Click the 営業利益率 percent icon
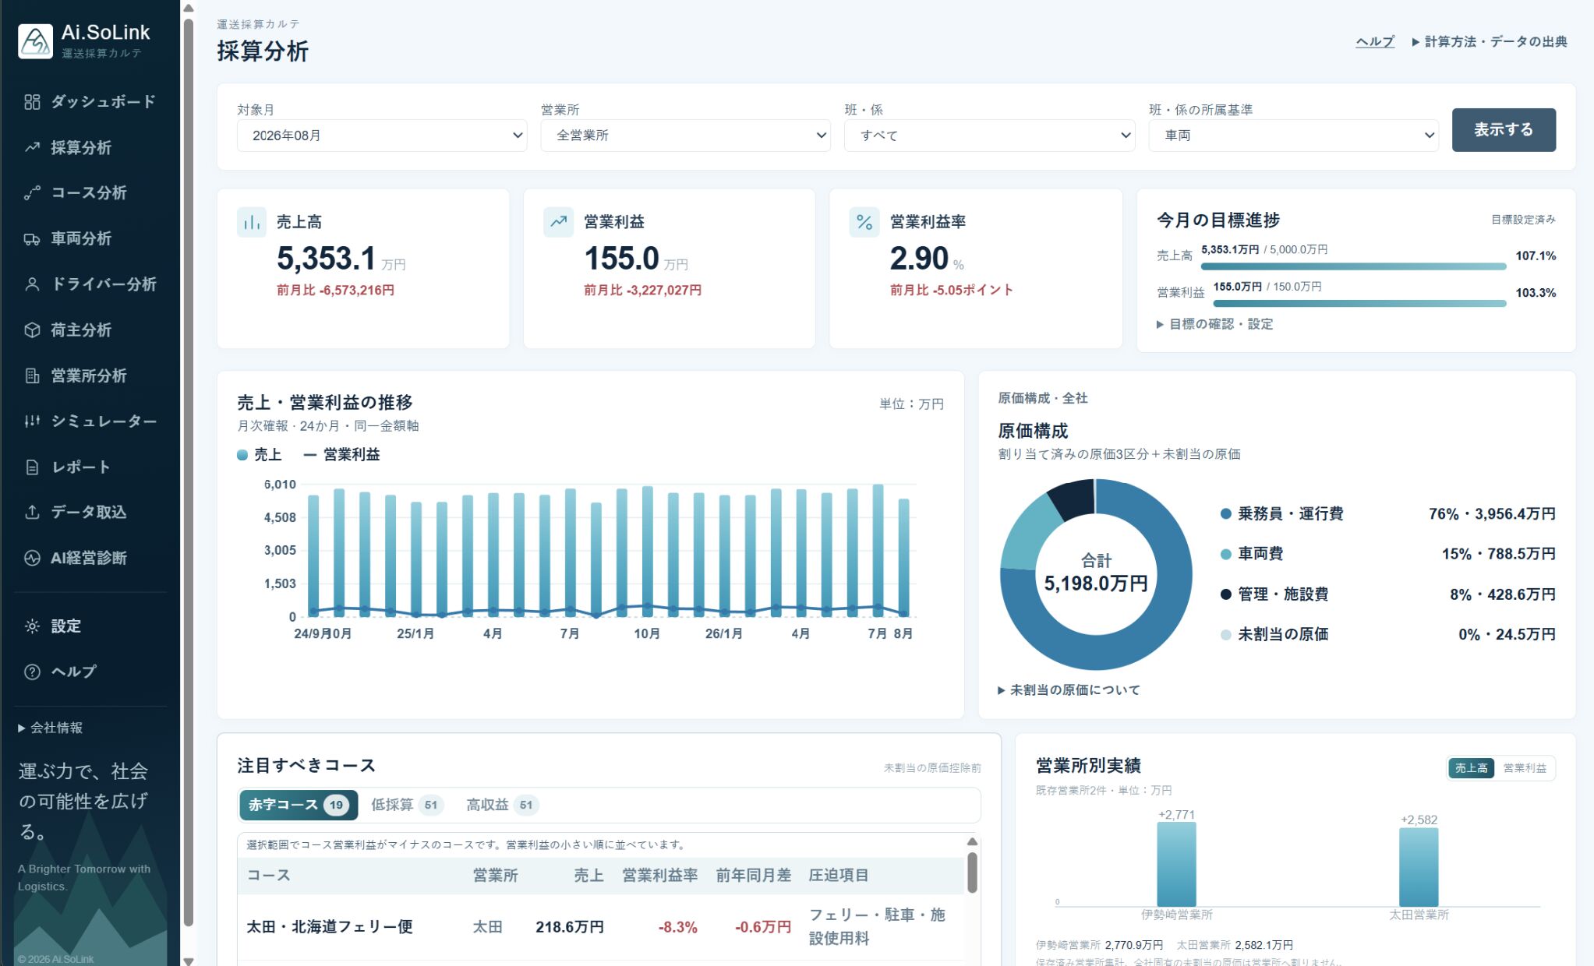 pyautogui.click(x=864, y=223)
